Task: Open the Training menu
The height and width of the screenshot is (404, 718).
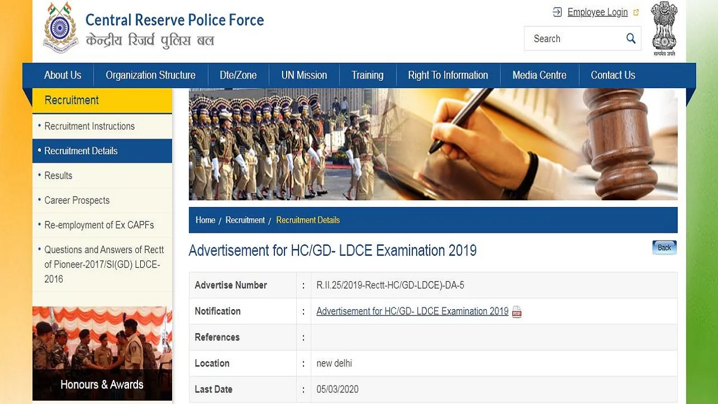Action: 367,75
